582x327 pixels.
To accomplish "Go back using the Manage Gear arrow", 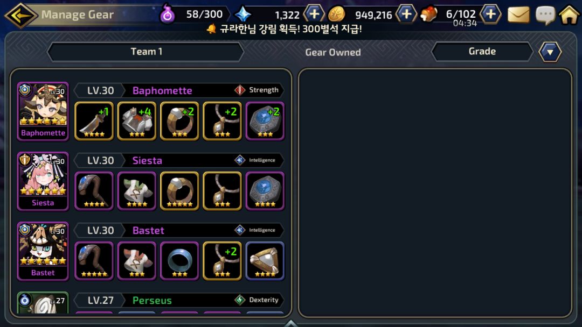I will [21, 15].
